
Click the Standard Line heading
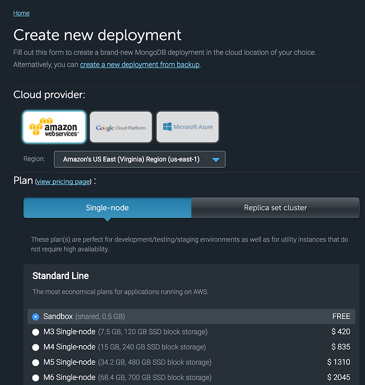coord(60,276)
